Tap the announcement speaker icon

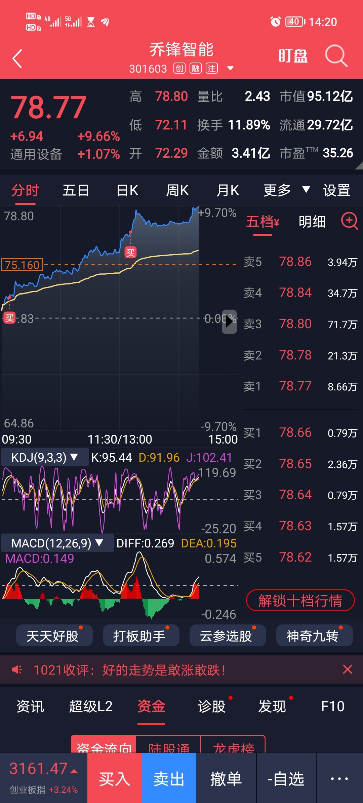pyautogui.click(x=17, y=670)
